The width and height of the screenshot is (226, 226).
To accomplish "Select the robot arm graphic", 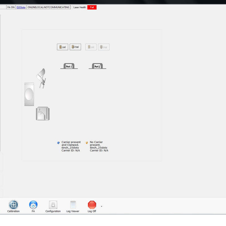I will click(x=41, y=78).
